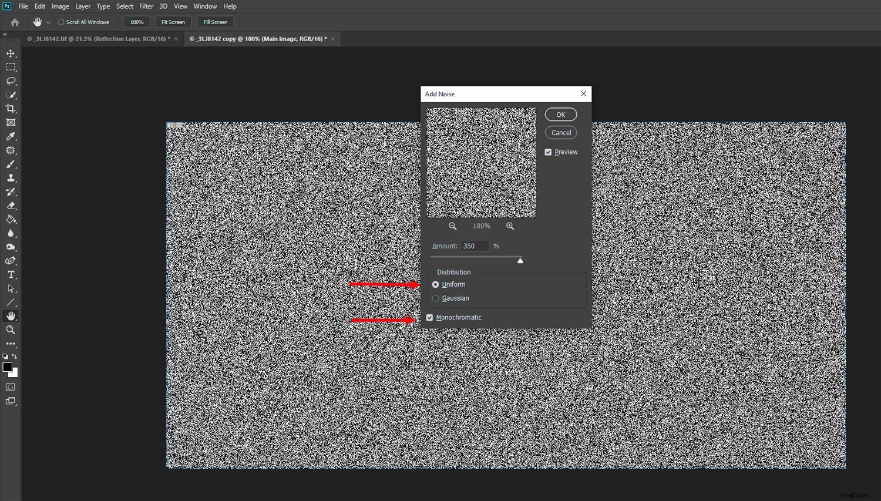Expand the collapsed toolbar double-arrow
The width and height of the screenshot is (881, 501).
(x=5, y=35)
